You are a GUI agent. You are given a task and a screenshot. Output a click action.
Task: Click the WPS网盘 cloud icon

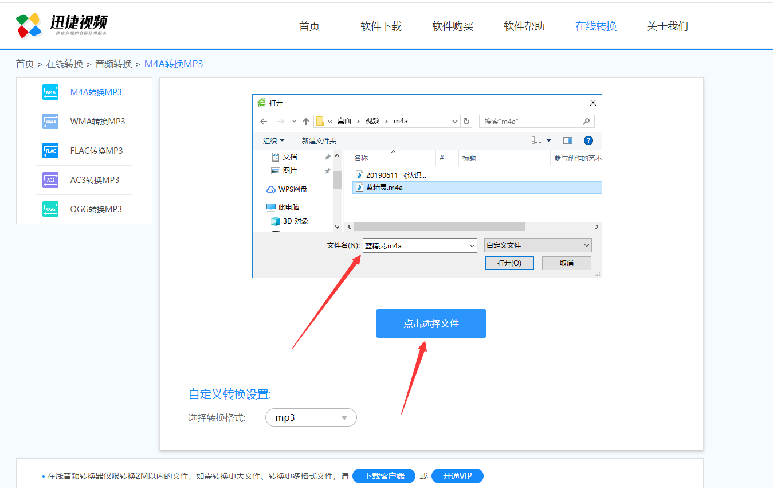pyautogui.click(x=270, y=189)
